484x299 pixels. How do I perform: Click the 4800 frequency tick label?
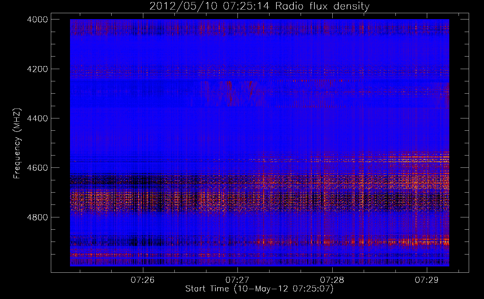37,217
